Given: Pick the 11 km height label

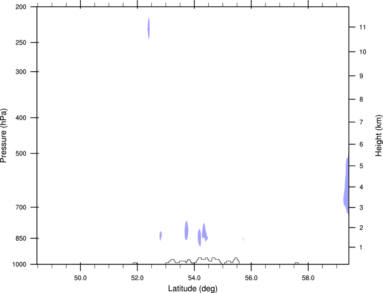Looking at the screenshot, I should (362, 27).
